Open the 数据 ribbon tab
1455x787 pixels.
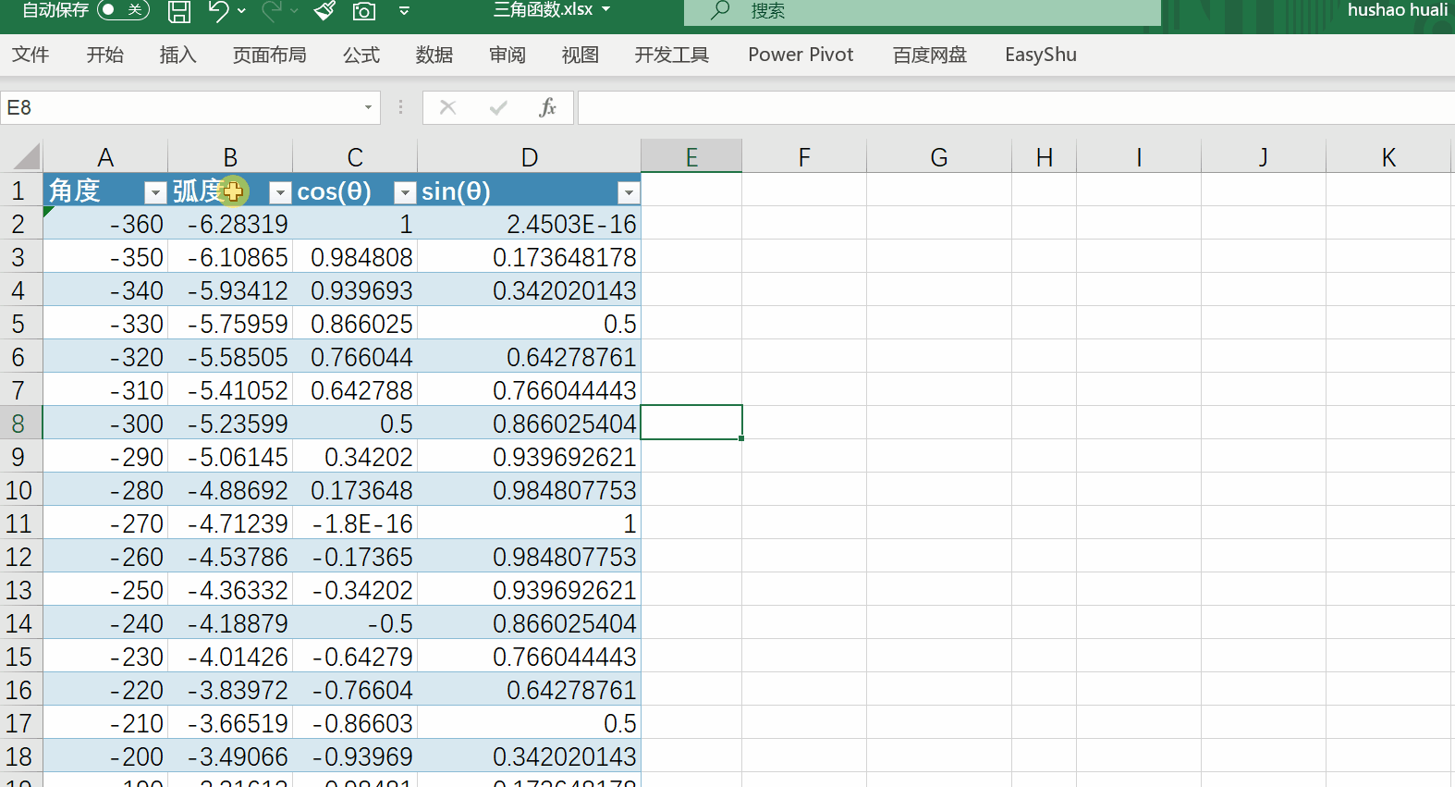click(x=434, y=55)
